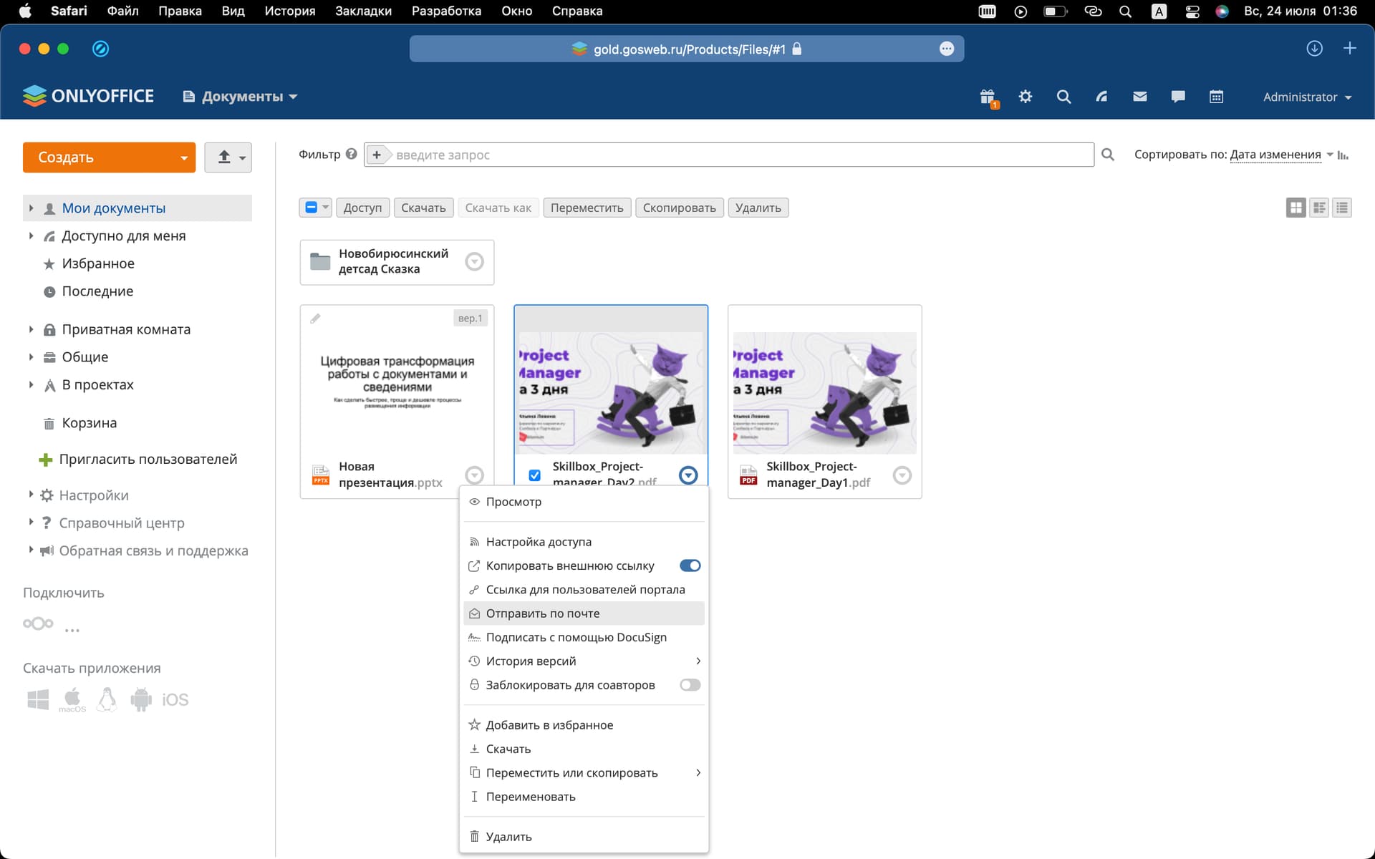Screen dimensions: 1375x859
Task: Click the Переместить toolbar button
Action: click(x=587, y=208)
